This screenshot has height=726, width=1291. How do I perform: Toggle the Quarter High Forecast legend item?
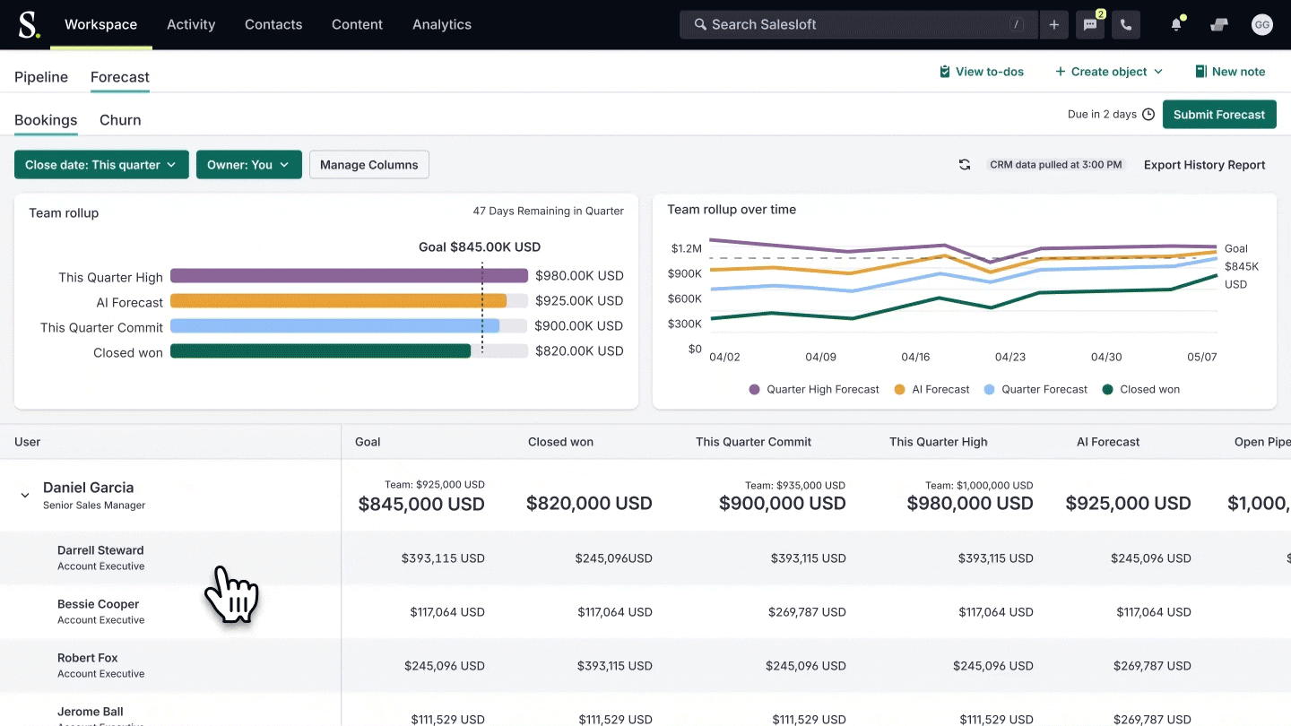click(x=814, y=390)
